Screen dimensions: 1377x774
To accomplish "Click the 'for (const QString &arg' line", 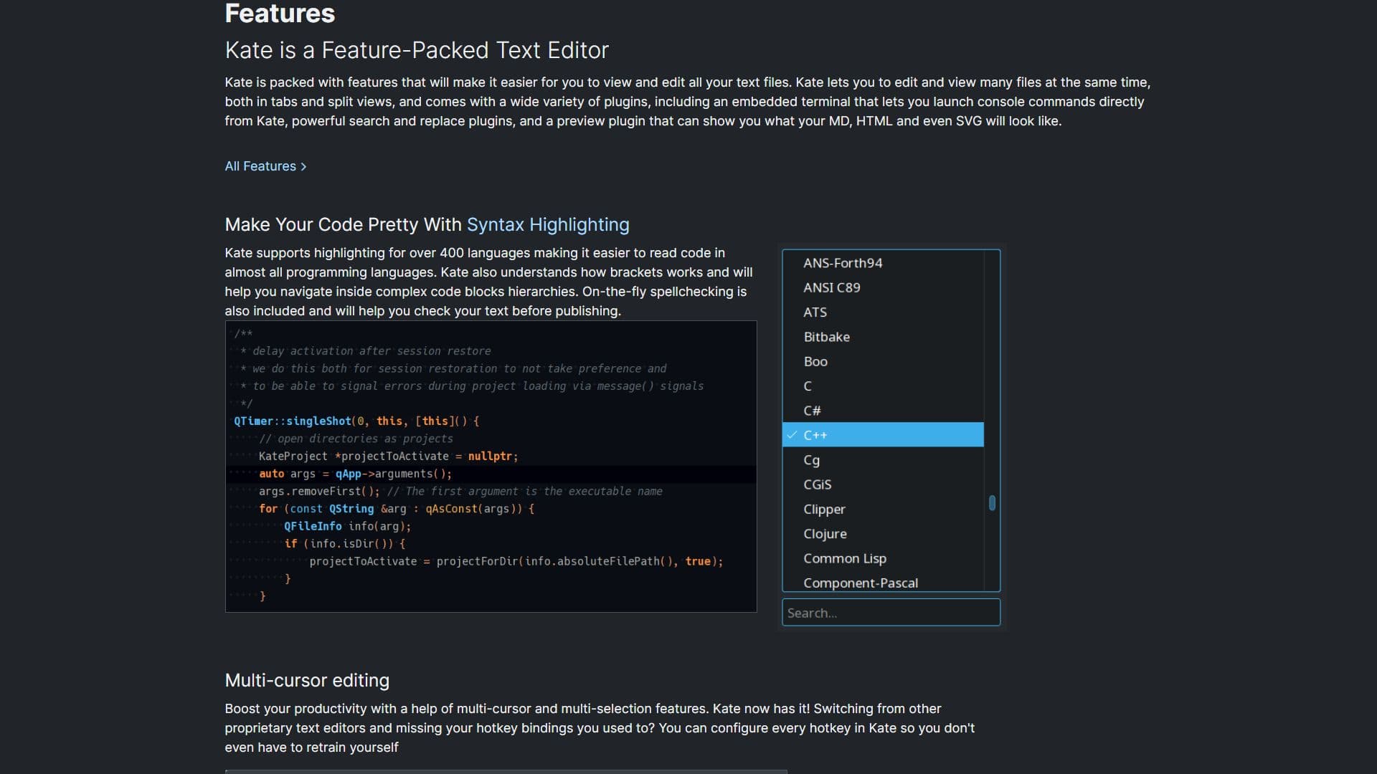I will coord(397,509).
